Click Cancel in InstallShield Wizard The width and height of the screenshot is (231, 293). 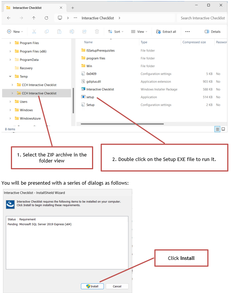[x=117, y=286]
